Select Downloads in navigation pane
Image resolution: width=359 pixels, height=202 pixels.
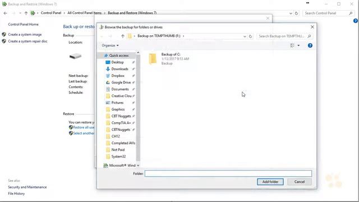click(x=119, y=69)
